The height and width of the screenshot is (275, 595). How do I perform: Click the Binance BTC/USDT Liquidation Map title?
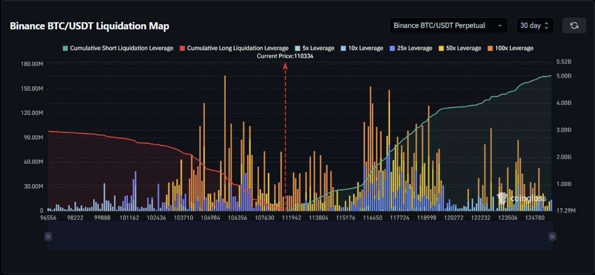[89, 26]
